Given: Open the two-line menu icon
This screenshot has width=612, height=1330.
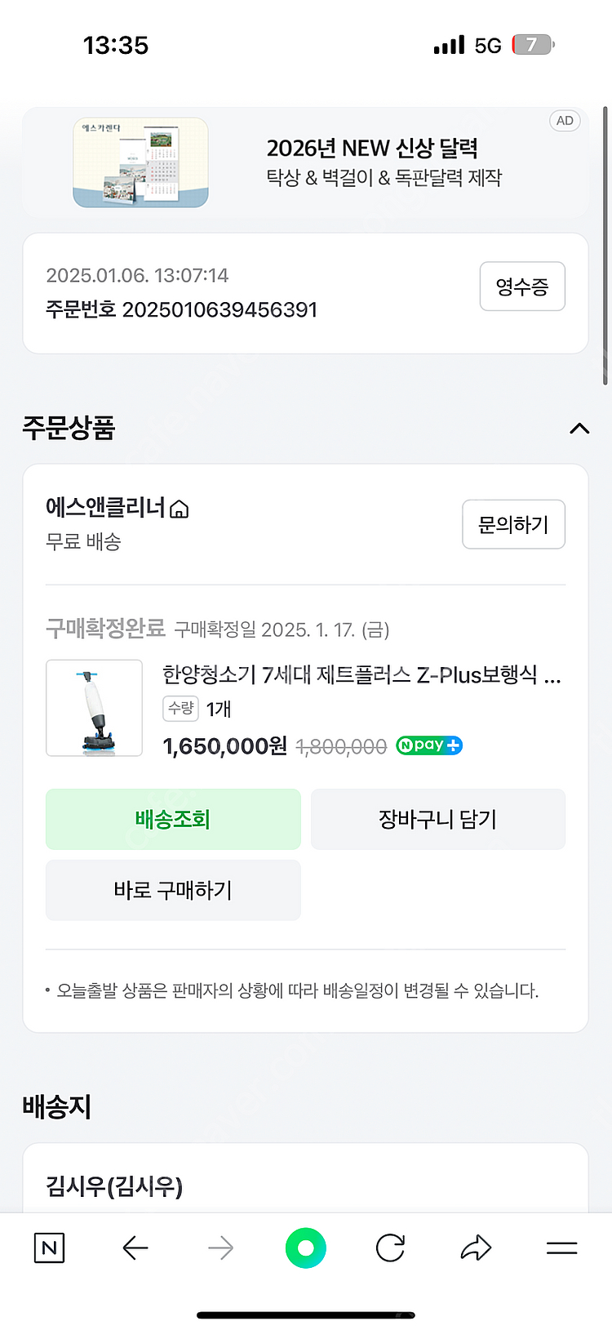Looking at the screenshot, I should click(561, 1248).
